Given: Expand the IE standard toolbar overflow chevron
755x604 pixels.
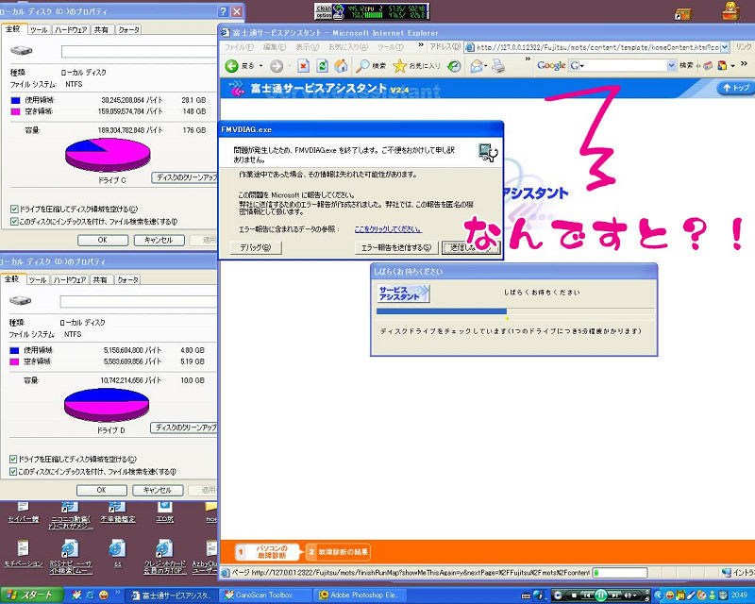Looking at the screenshot, I should 528,59.
